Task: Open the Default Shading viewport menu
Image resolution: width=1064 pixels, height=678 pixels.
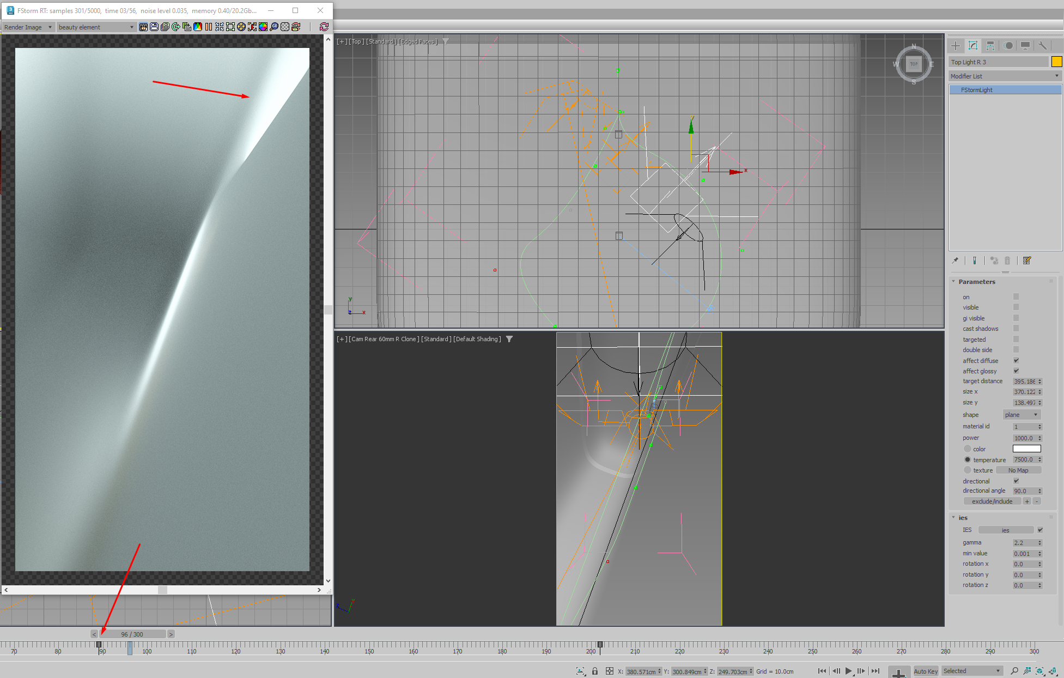Action: [x=477, y=339]
